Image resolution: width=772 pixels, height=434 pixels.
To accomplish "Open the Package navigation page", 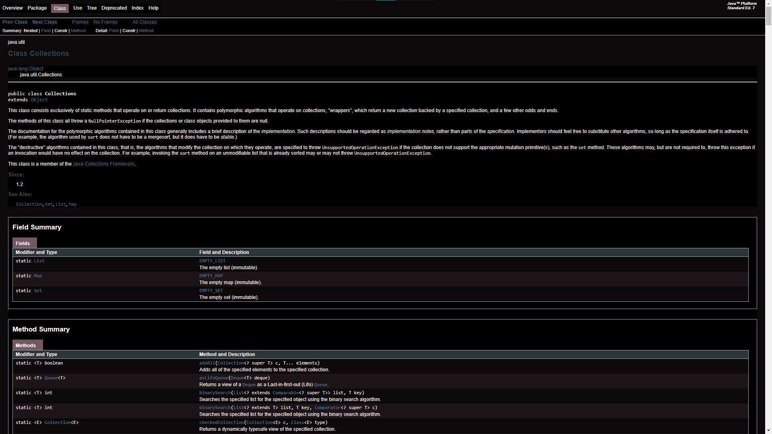I will (37, 8).
